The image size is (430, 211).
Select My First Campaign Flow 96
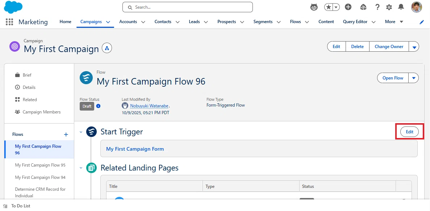[39, 150]
